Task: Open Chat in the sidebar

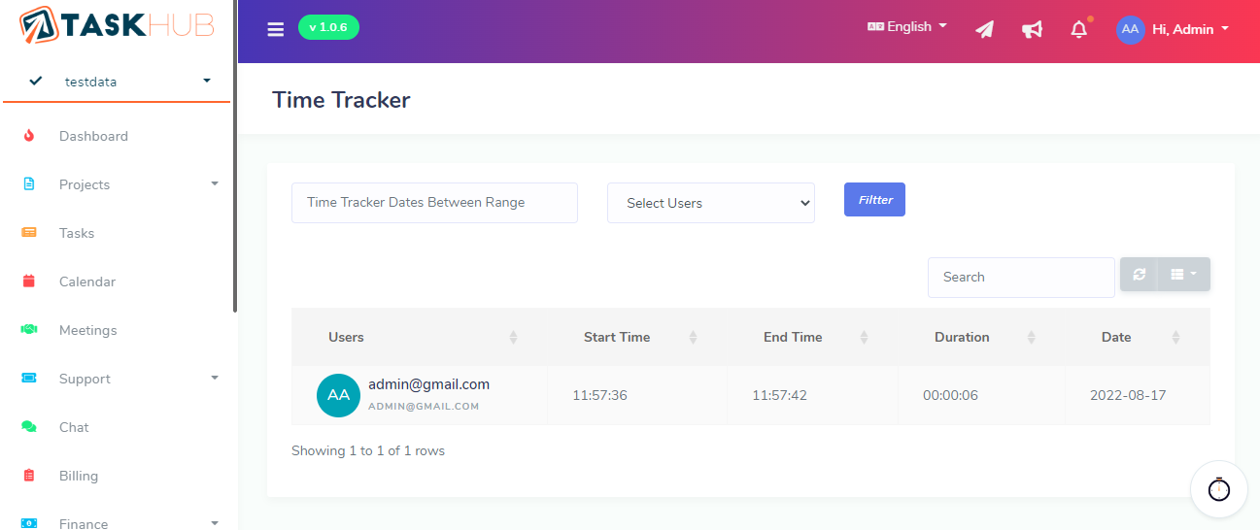Action: (x=74, y=427)
